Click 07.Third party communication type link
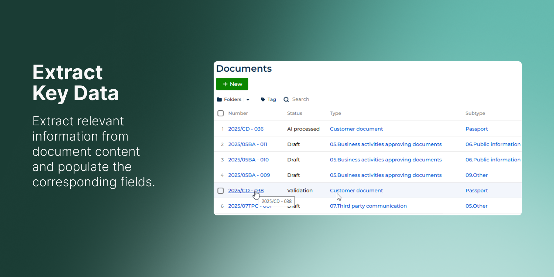Viewport: 554px width, 277px height. point(368,206)
